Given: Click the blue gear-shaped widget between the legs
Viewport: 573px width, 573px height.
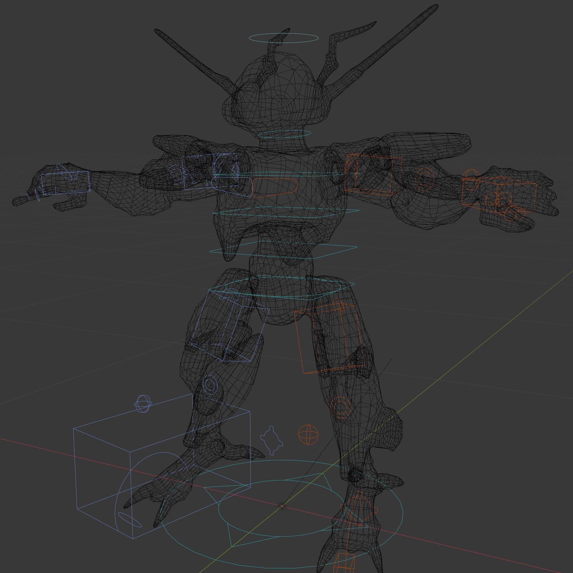Looking at the screenshot, I should 271,440.
